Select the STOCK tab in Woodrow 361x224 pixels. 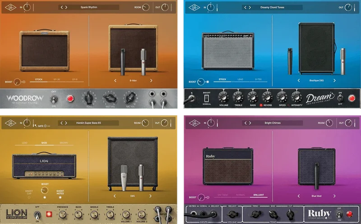[39, 80]
